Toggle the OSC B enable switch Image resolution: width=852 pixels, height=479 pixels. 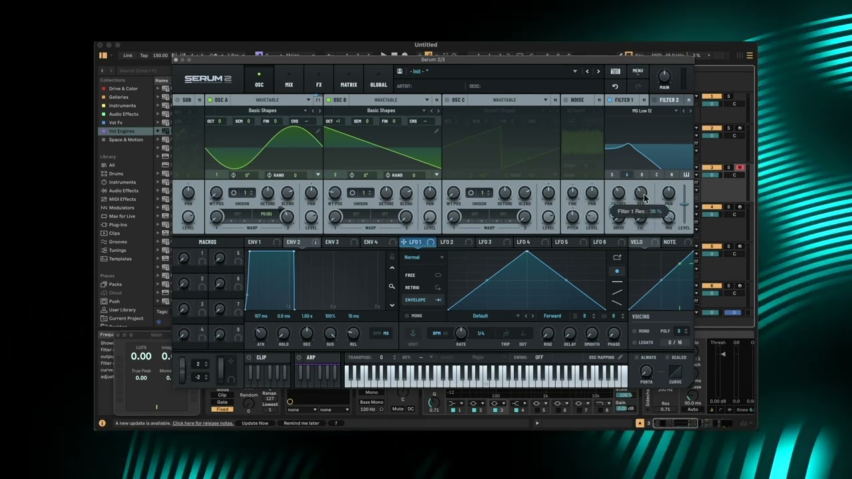[x=329, y=100]
